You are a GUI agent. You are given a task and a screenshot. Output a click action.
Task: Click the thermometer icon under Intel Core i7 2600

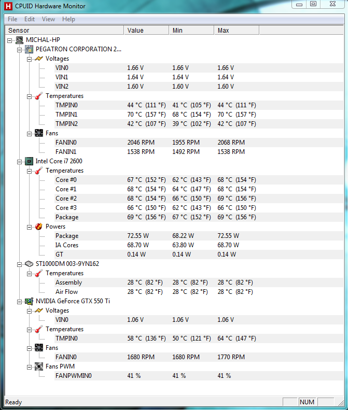tap(39, 171)
